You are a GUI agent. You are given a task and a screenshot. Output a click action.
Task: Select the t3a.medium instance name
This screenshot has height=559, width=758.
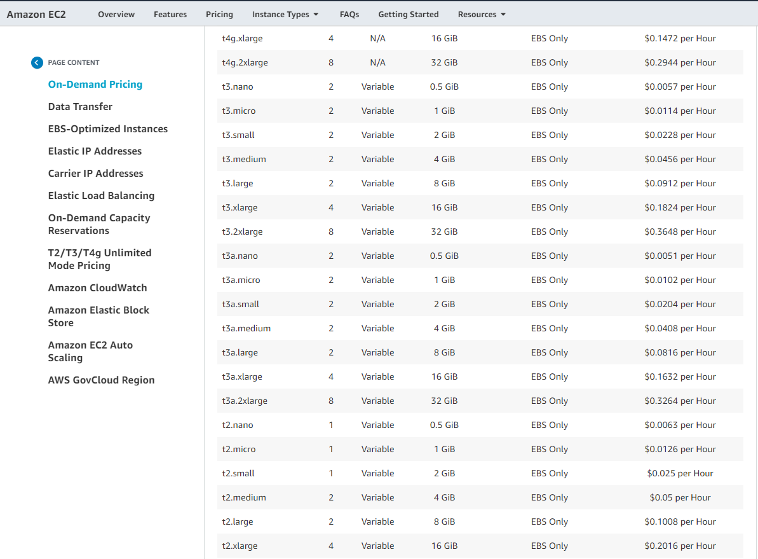246,329
